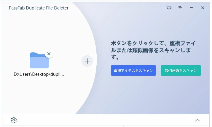Click the PassFab Duplicate File Deleter title
212x127 pixels.
[x=39, y=8]
